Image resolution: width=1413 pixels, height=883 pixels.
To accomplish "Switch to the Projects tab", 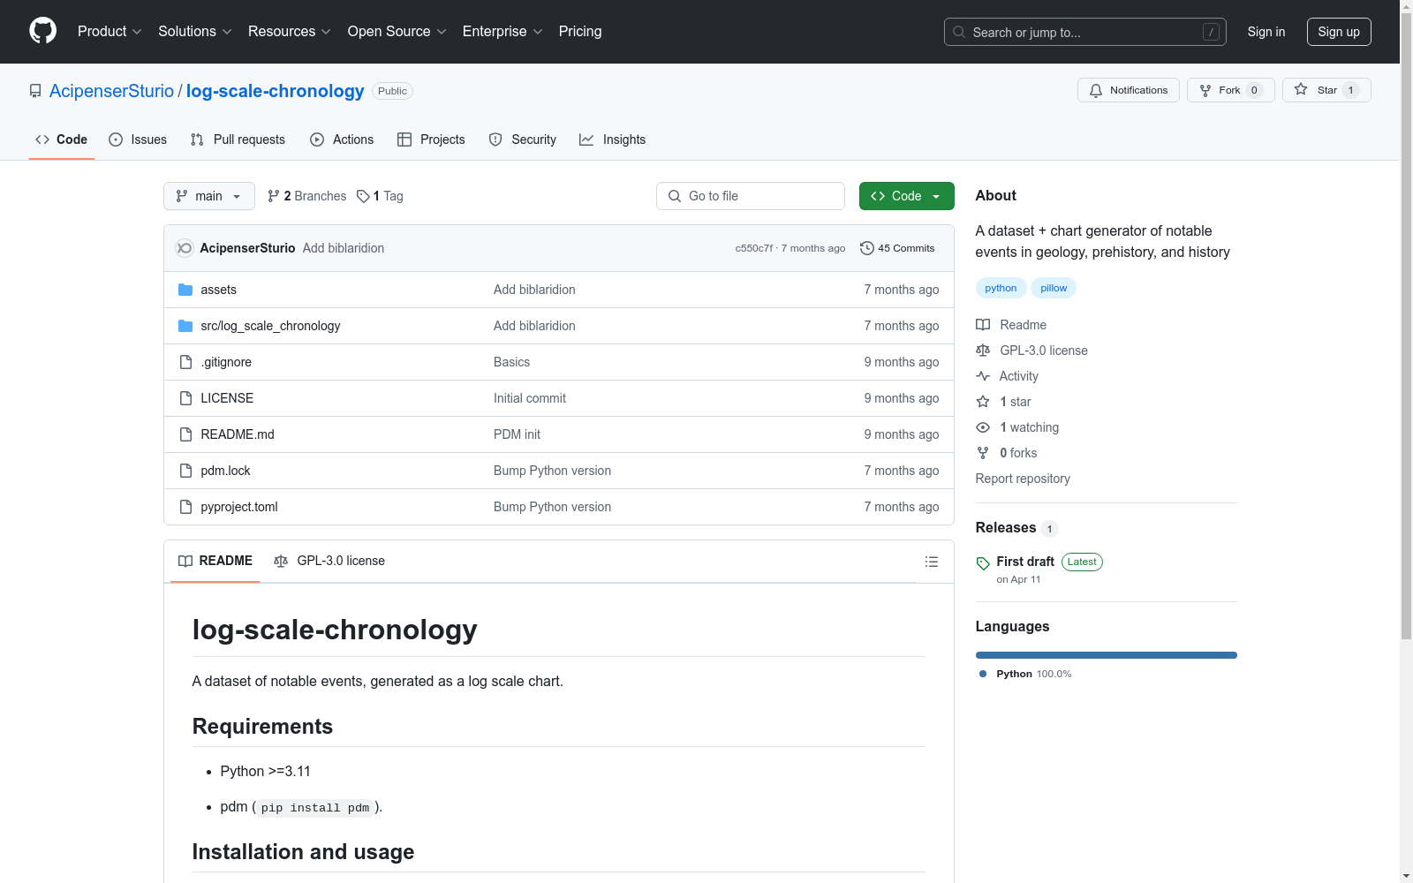I will tap(431, 140).
